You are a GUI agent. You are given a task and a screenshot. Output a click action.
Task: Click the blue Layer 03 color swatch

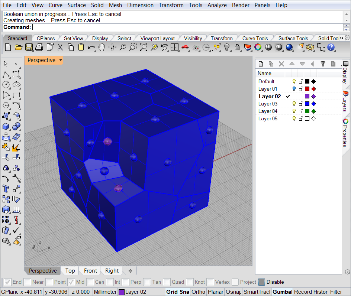(307, 104)
